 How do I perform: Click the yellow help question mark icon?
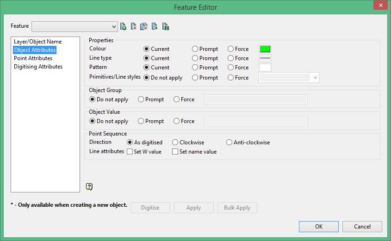click(x=89, y=186)
